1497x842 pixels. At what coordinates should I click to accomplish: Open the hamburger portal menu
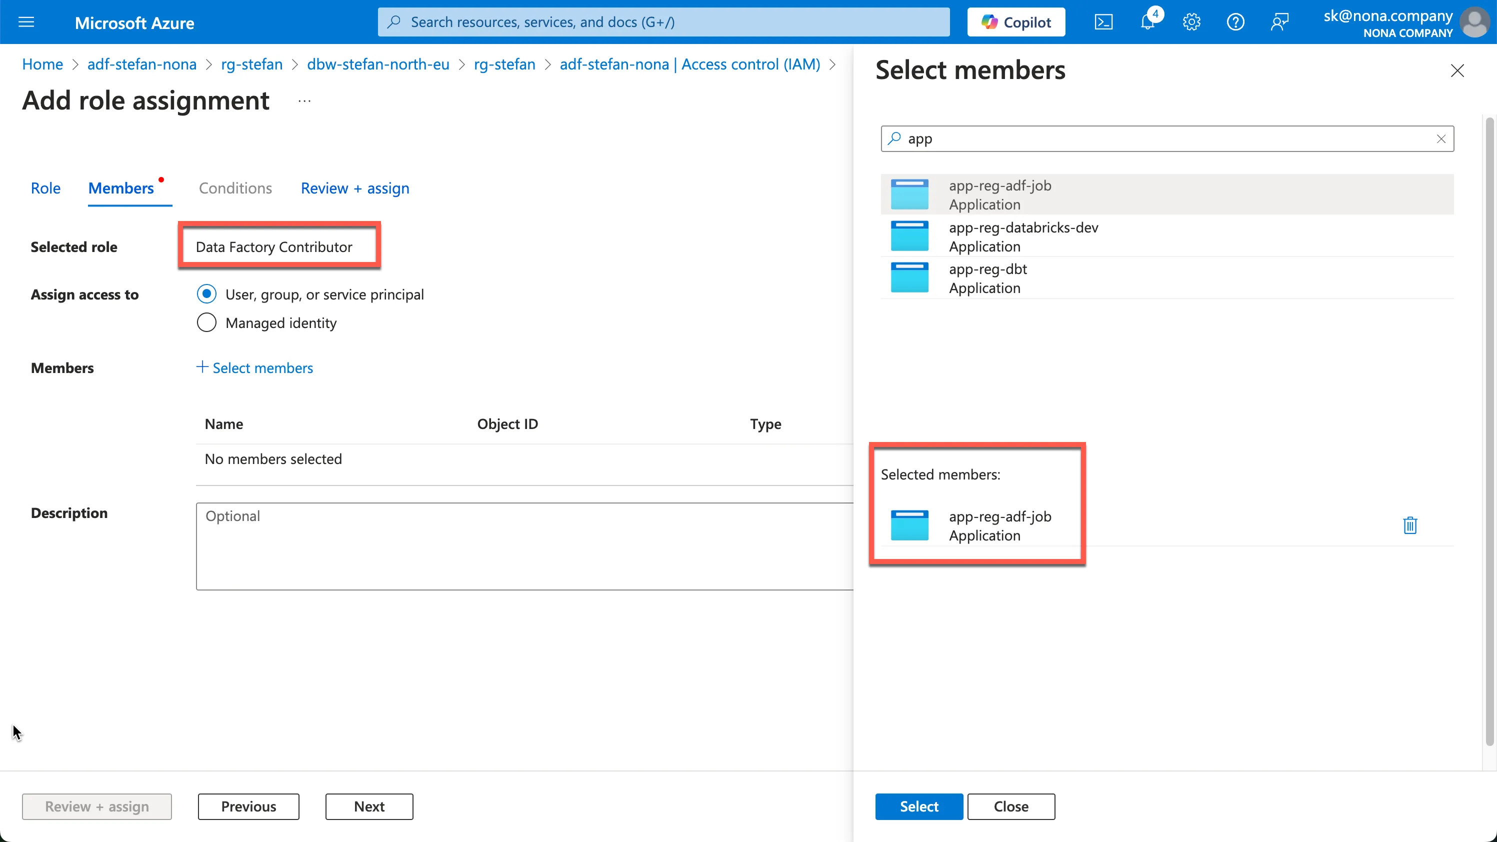[x=26, y=22]
